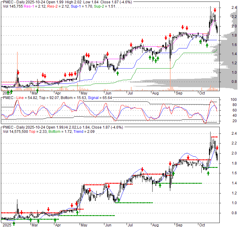Click the 'Sup-2 = 1.51' legend value
Screen dimensions: 238x227
[x=105, y=6]
